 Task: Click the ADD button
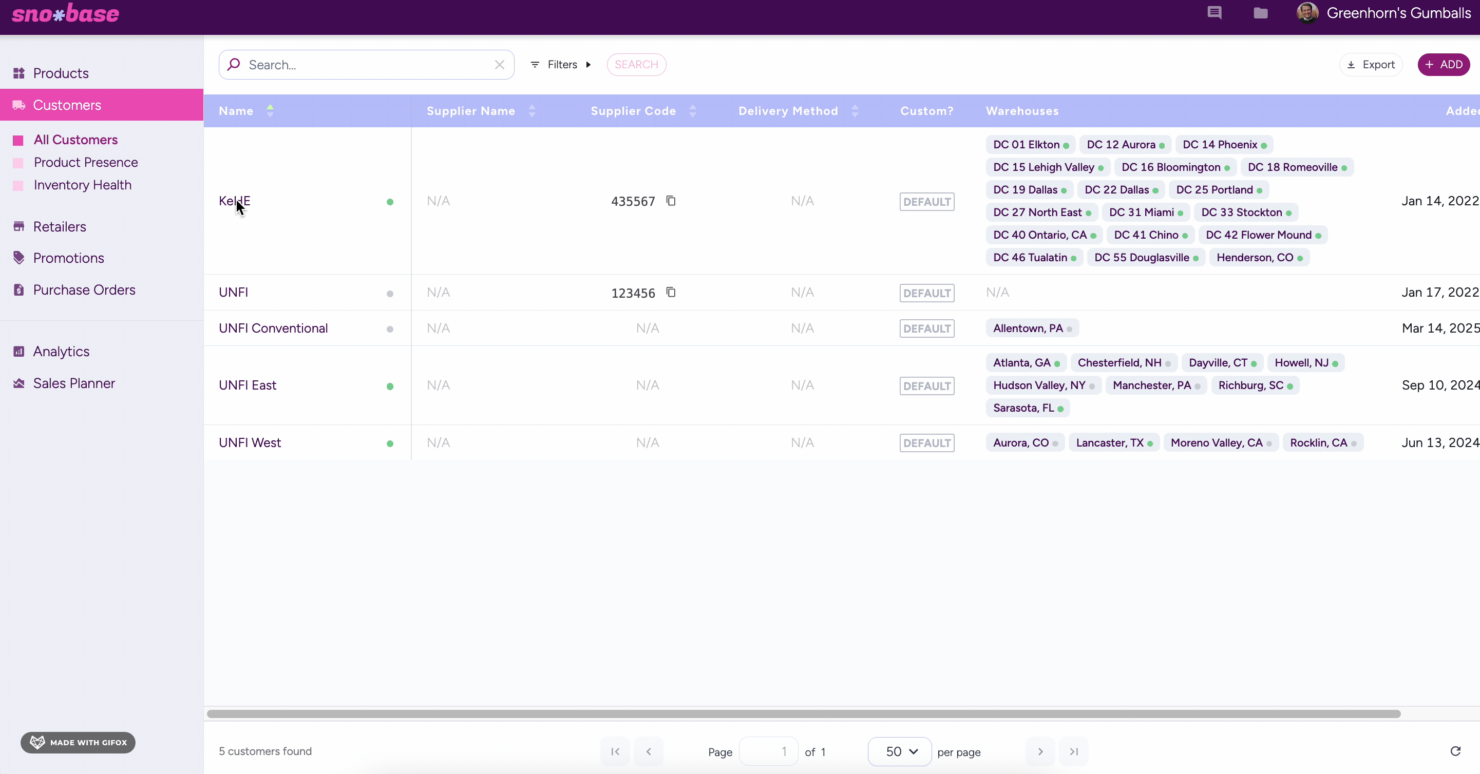[x=1444, y=64]
